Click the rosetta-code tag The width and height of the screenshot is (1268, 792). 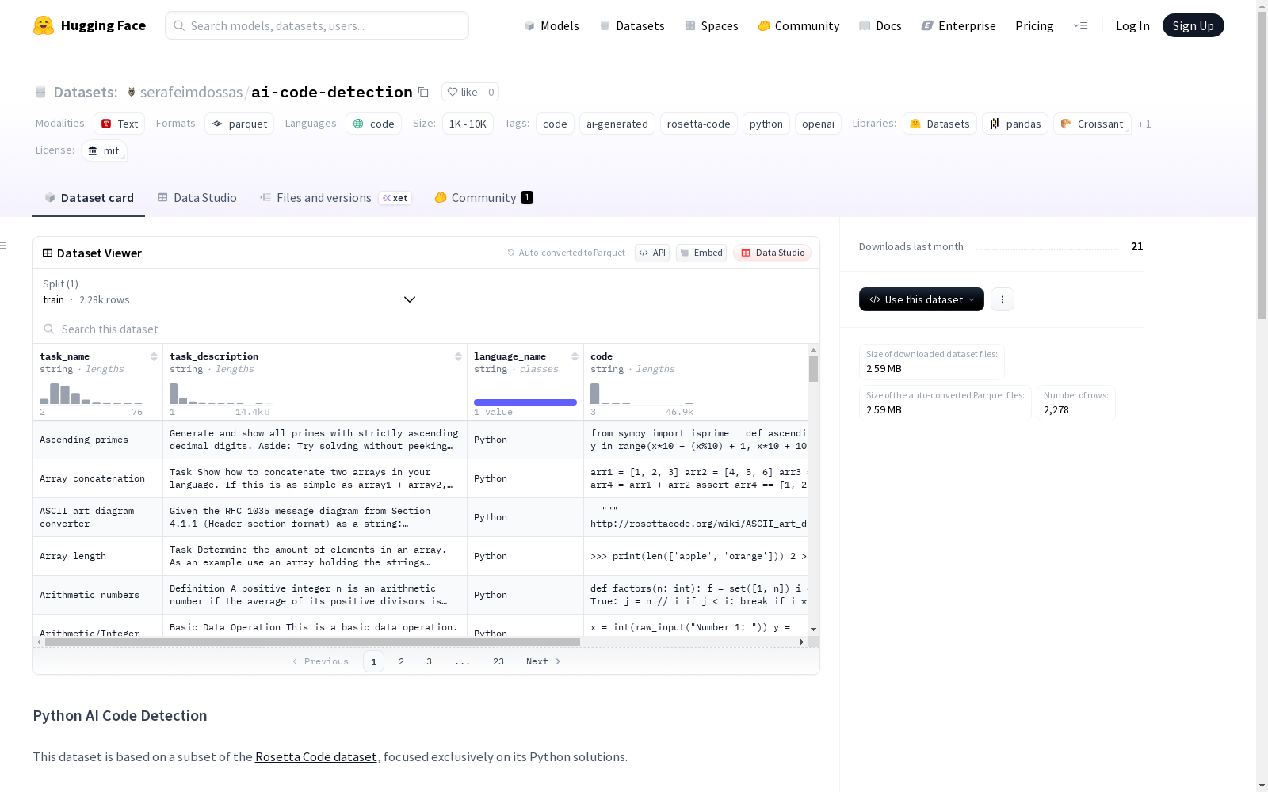[x=699, y=124]
